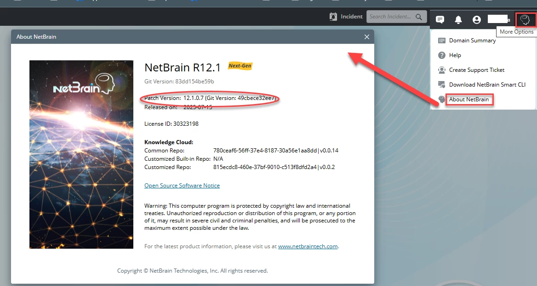Click the Create Support Ticket headset icon
The height and width of the screenshot is (286, 537).
tap(442, 70)
